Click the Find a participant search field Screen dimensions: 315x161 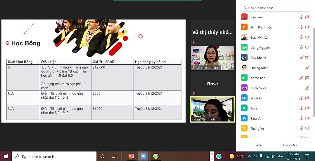click(276, 8)
